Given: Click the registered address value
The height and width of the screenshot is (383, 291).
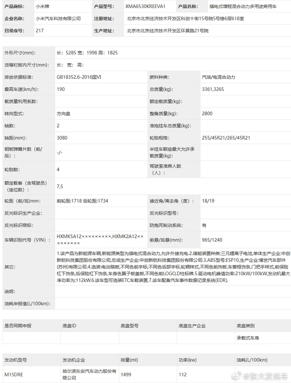Looking at the screenshot, I should click(x=185, y=19).
